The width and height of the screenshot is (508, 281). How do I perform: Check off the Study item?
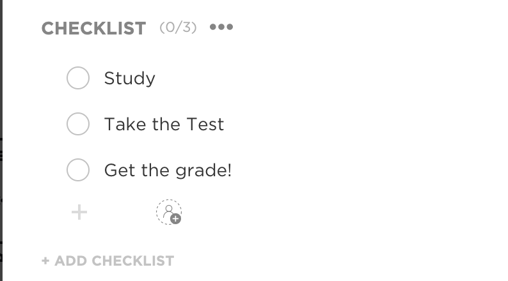(x=78, y=79)
